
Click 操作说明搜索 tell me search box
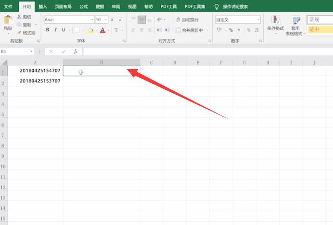coord(235,6)
